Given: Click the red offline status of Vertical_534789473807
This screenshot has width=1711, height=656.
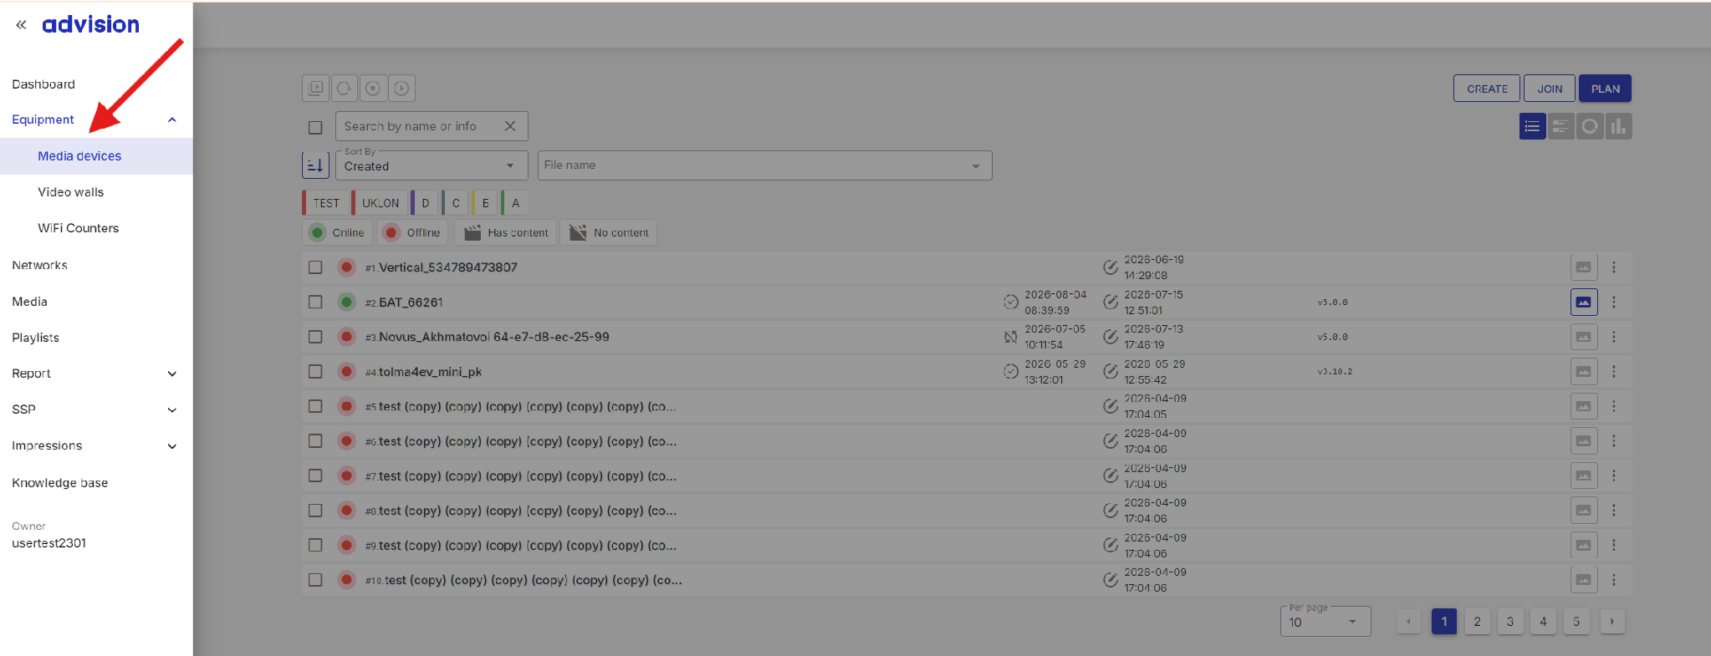Looking at the screenshot, I should (346, 267).
